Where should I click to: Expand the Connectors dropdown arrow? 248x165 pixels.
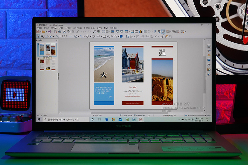(x=84, y=37)
